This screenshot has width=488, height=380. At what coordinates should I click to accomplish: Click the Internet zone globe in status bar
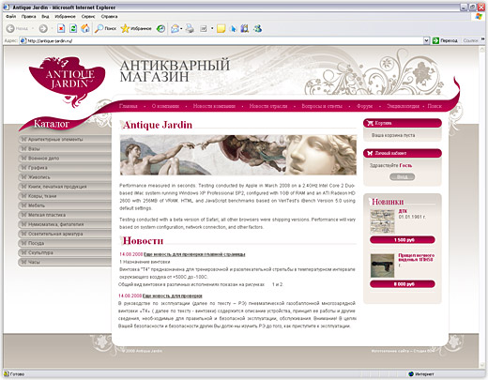411,374
